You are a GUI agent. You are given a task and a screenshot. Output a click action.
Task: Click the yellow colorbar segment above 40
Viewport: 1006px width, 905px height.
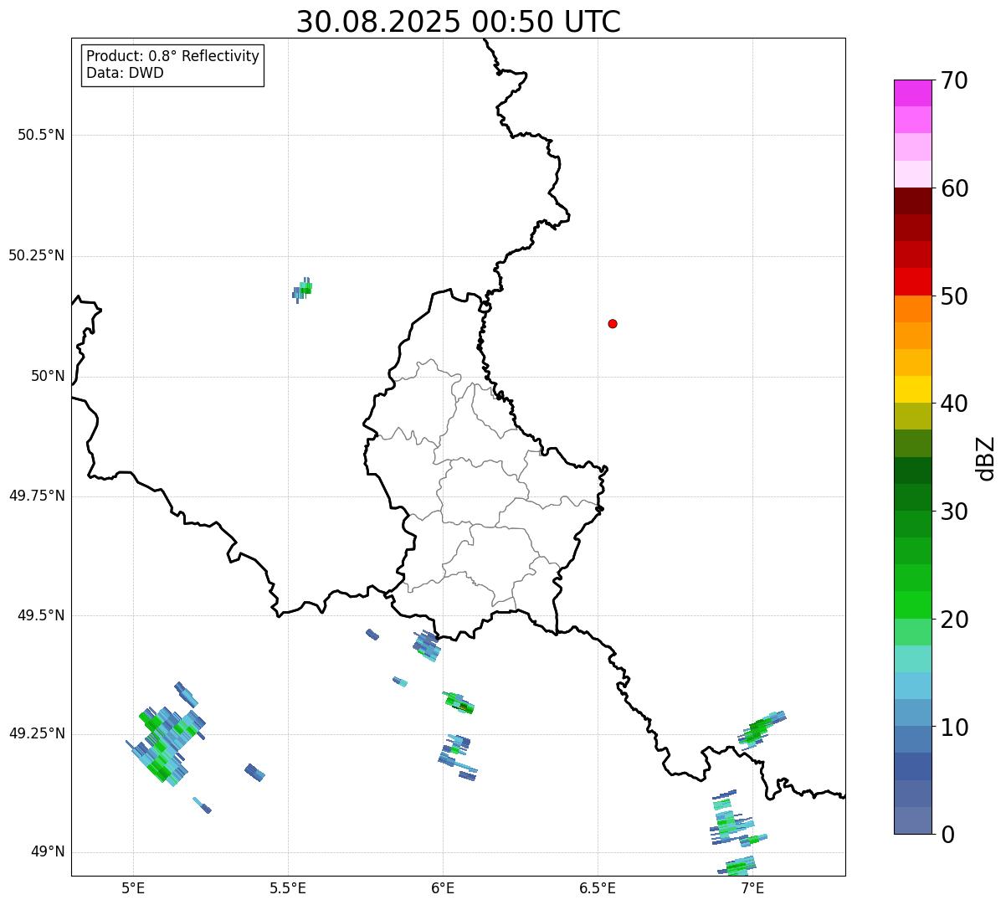[912, 389]
